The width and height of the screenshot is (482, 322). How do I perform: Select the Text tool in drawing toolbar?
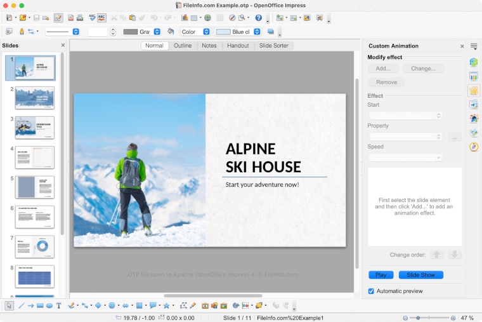pyautogui.click(x=59, y=305)
